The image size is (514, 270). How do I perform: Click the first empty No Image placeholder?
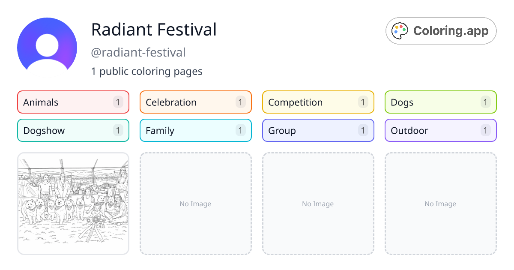195,204
